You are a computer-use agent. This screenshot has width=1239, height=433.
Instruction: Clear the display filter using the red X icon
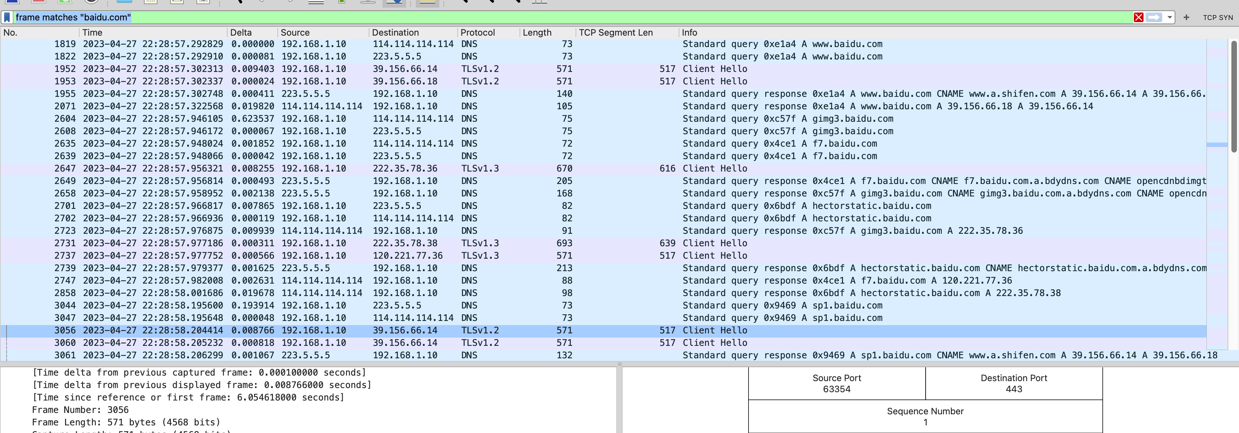1139,17
